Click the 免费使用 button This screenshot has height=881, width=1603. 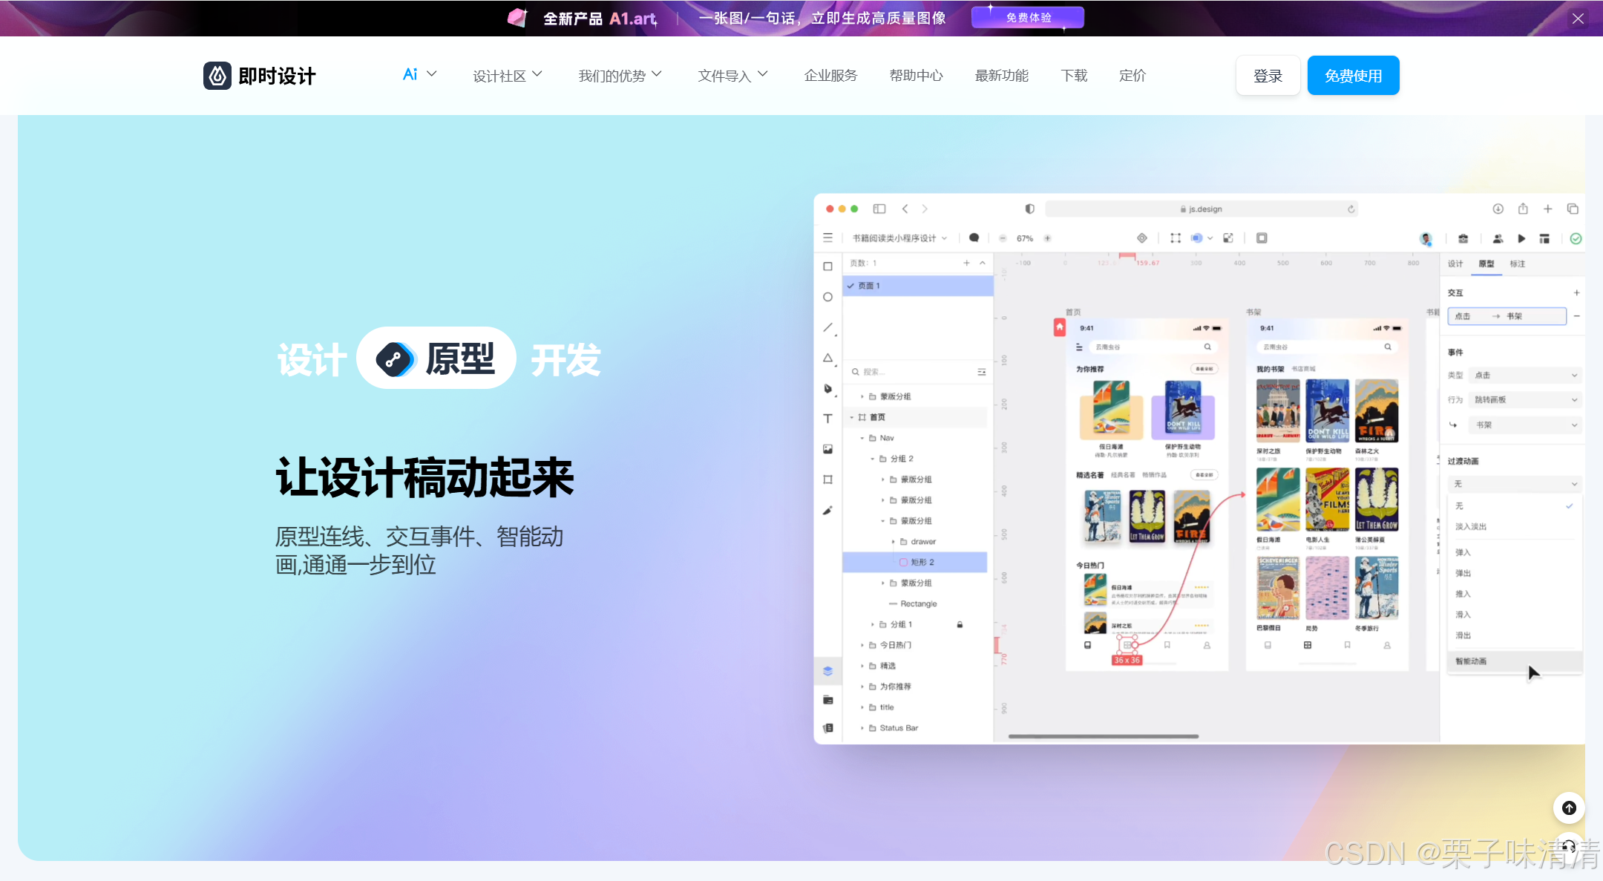tap(1353, 76)
